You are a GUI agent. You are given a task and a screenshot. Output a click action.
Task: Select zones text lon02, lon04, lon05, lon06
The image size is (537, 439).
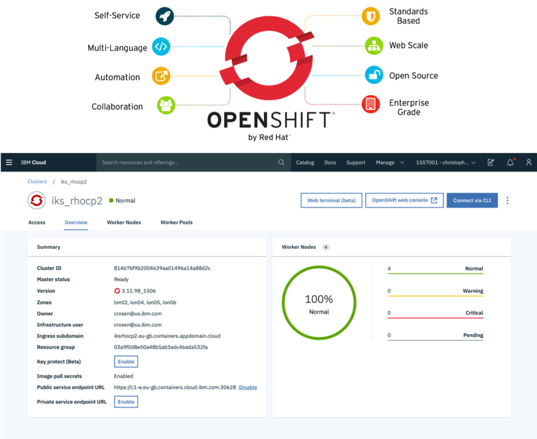pyautogui.click(x=145, y=302)
